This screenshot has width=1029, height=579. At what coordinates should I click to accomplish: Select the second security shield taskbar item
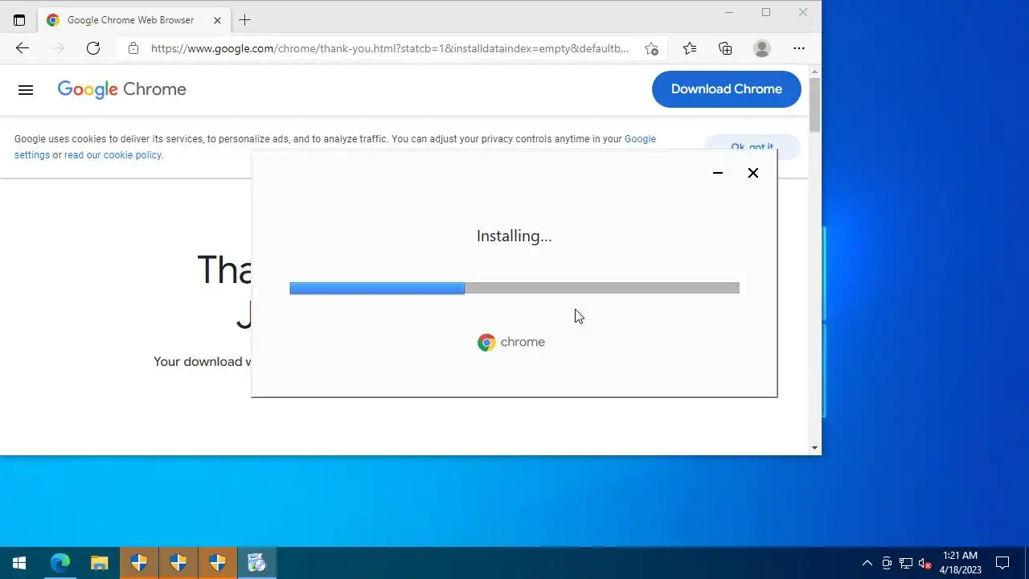[x=178, y=563]
